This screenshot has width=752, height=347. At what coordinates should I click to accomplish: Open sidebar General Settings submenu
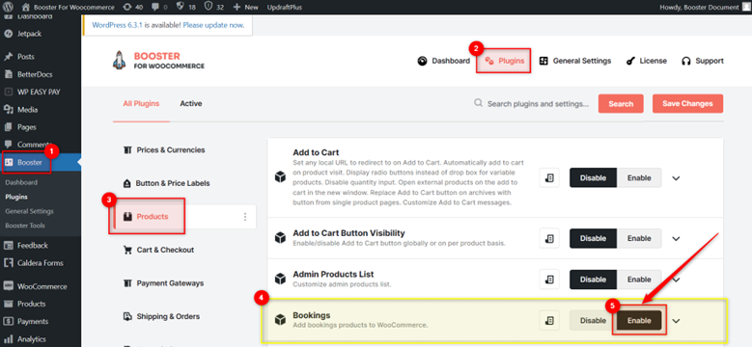(x=29, y=211)
